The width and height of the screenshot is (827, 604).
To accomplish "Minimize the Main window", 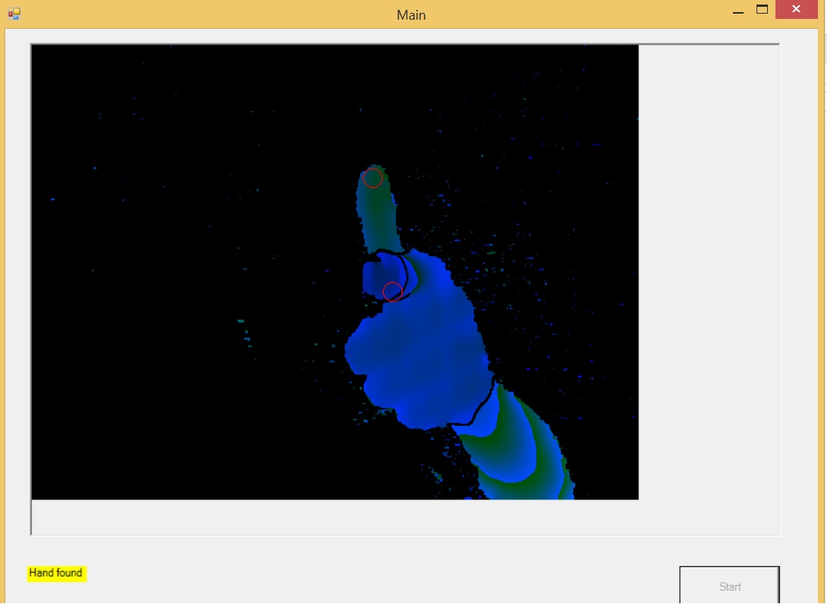I will coord(738,11).
